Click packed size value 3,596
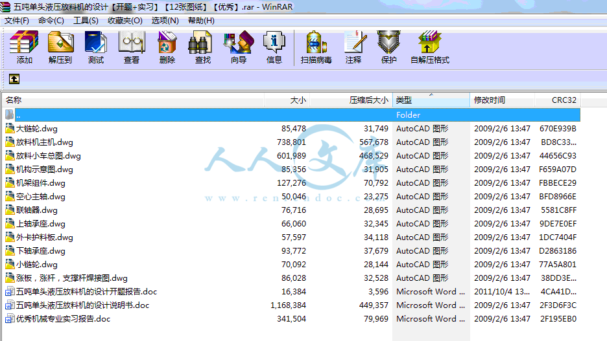This screenshot has height=341, width=607. pos(378,292)
